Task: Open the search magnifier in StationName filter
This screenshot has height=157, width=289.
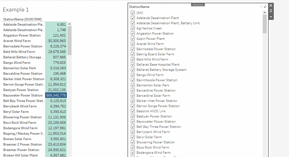Action: tap(265, 7)
